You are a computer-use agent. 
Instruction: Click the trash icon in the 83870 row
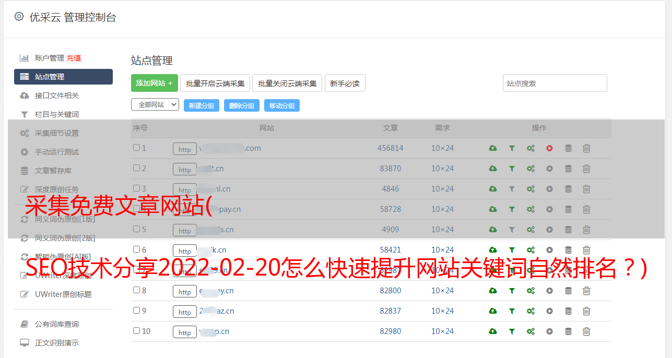(586, 169)
